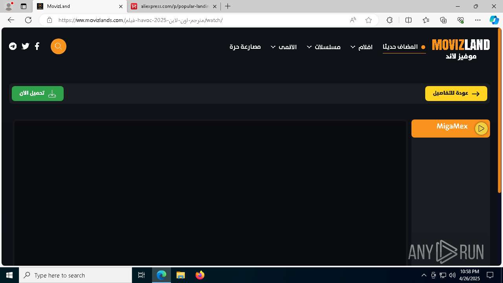Open Firefox from taskbar
The height and width of the screenshot is (283, 503).
click(200, 275)
